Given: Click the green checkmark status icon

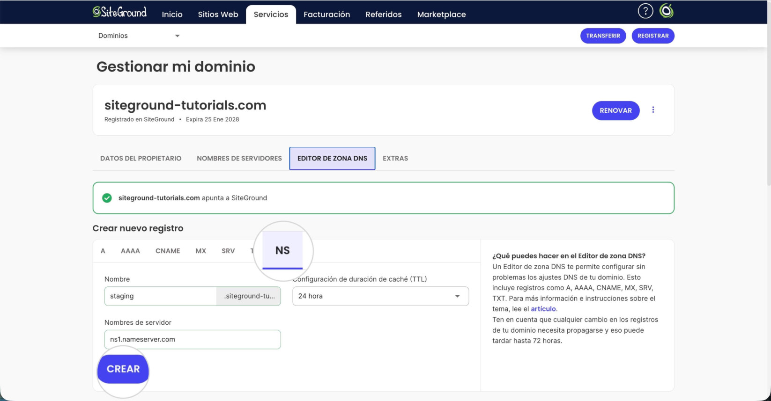Looking at the screenshot, I should [x=107, y=198].
